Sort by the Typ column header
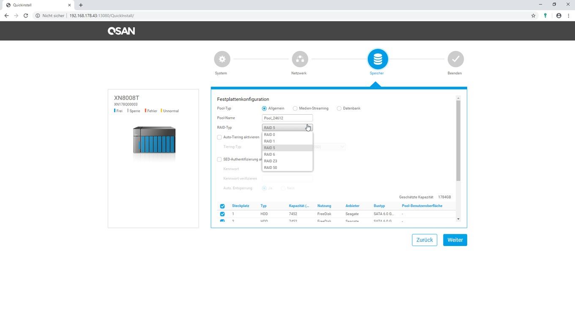The image size is (575, 312). pyautogui.click(x=263, y=206)
